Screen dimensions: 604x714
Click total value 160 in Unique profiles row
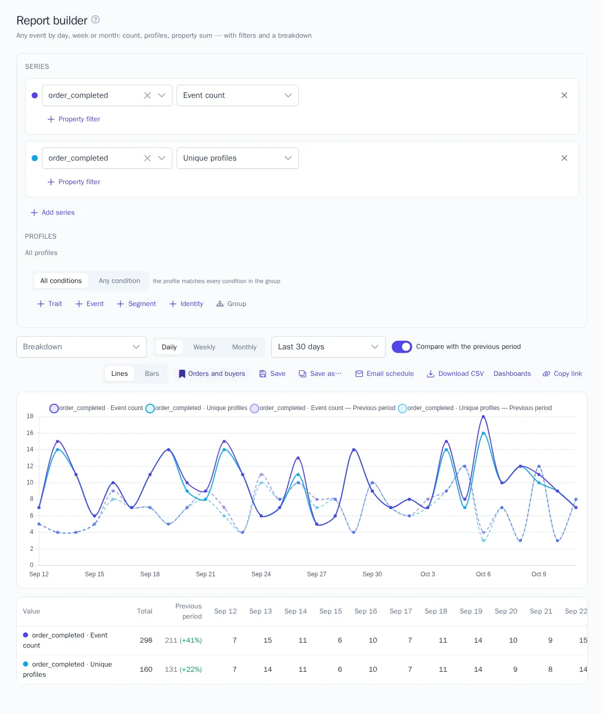point(146,670)
